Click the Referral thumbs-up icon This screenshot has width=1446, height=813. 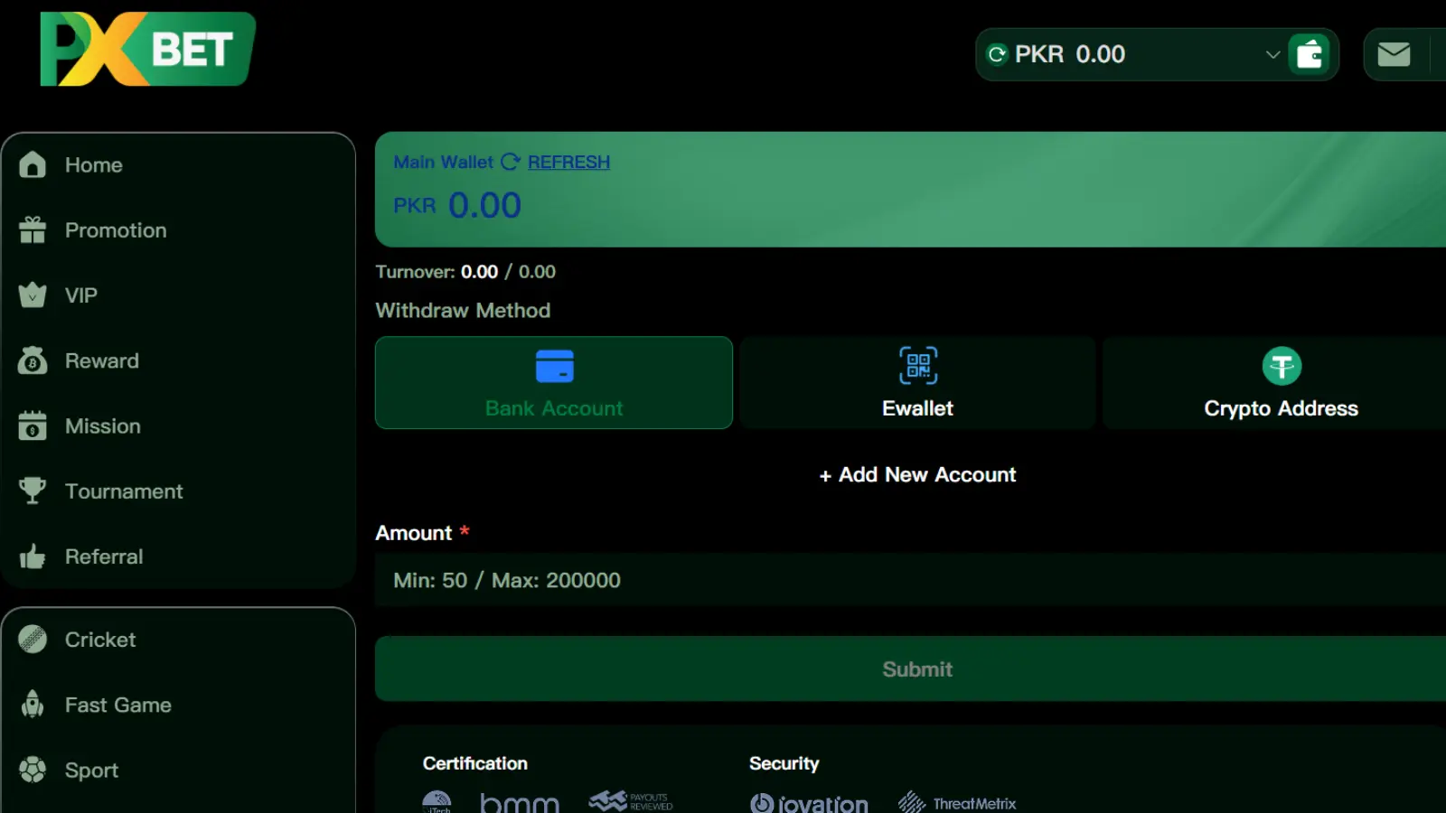coord(33,556)
